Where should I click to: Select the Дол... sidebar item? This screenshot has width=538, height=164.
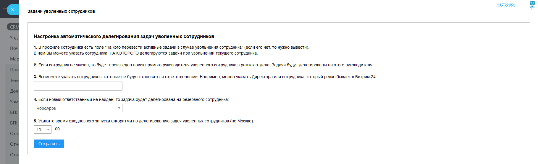coord(14,91)
